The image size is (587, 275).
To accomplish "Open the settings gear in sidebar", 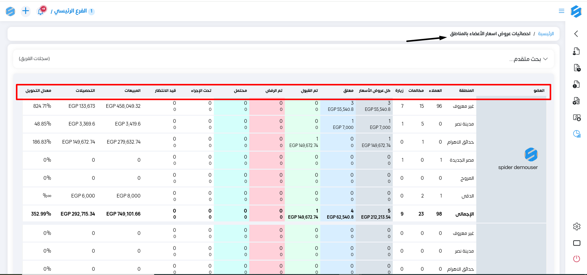I will coord(577,227).
